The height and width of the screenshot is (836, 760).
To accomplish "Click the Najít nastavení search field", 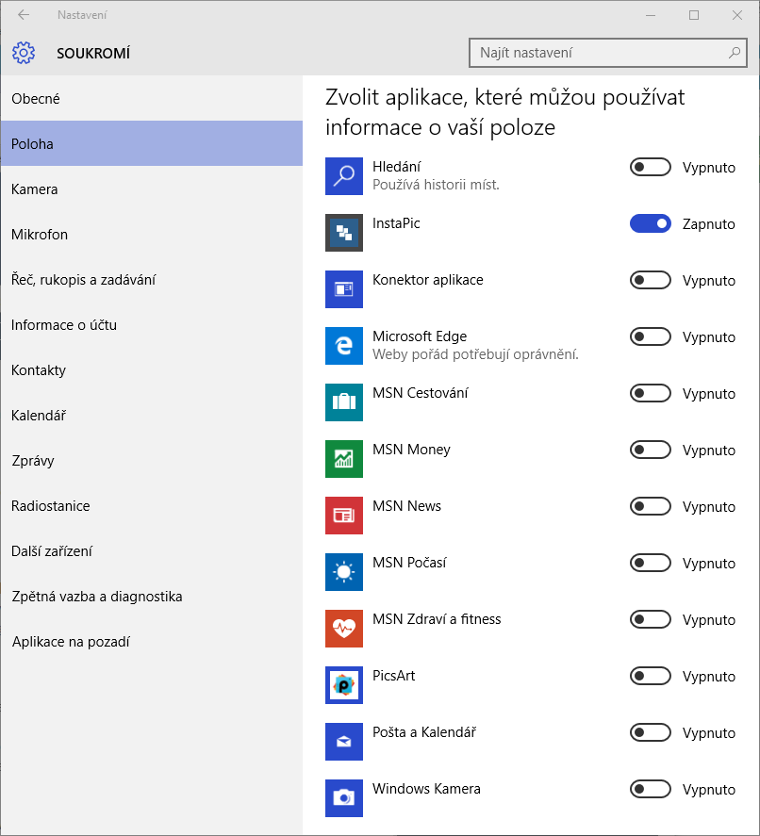I will click(x=608, y=53).
